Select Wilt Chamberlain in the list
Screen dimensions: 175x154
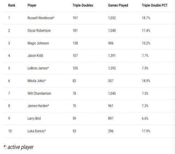[39, 93]
